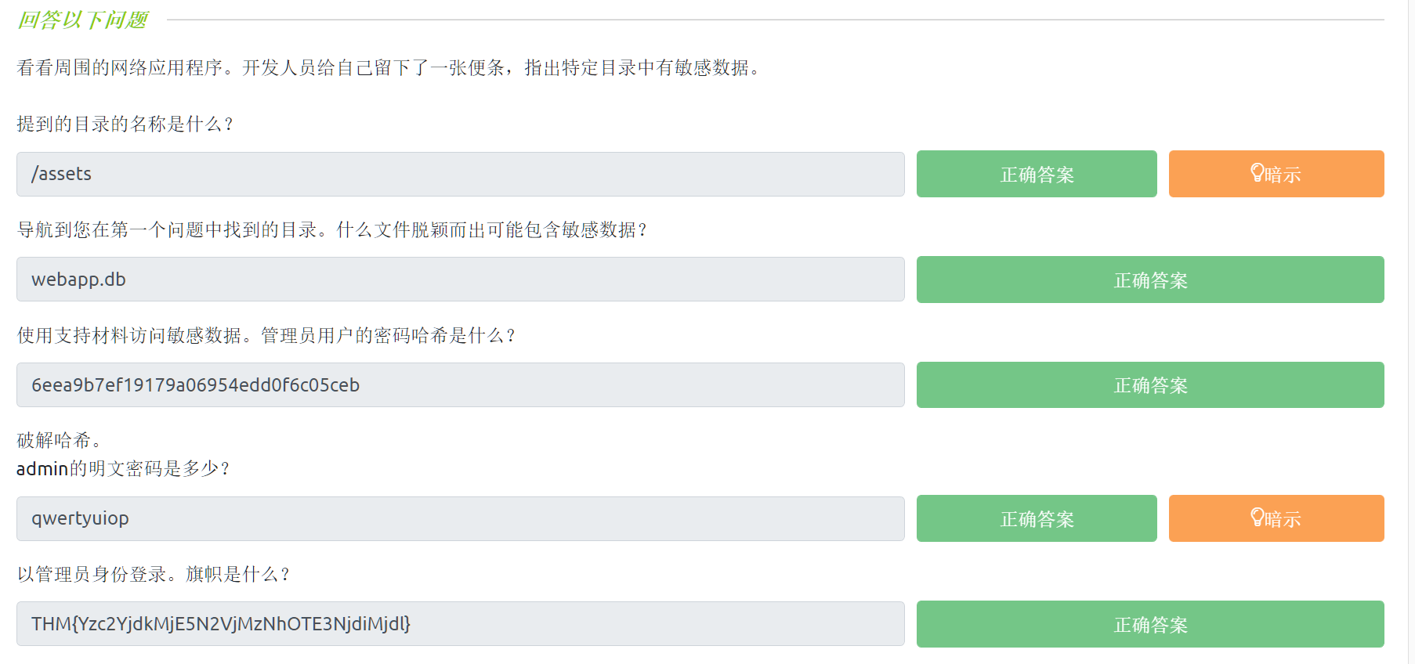Click the 正确答案 button next to the password hash
This screenshot has width=1415, height=664.
tap(1149, 385)
